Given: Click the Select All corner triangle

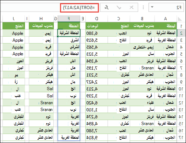Looking at the screenshot, I should click(x=180, y=19).
